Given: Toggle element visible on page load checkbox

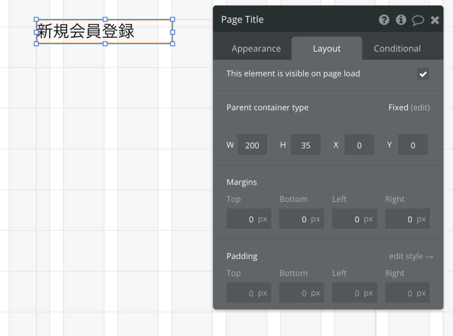Looking at the screenshot, I should pyautogui.click(x=423, y=74).
